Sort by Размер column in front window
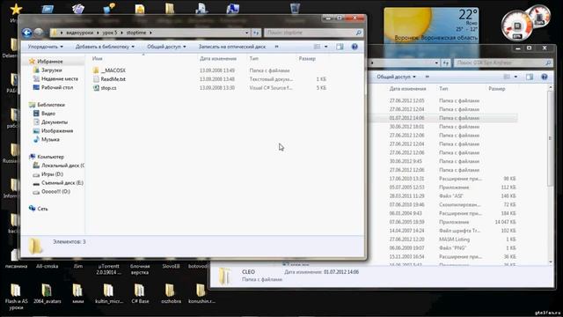Screen dimensions: 563x317 [307, 59]
